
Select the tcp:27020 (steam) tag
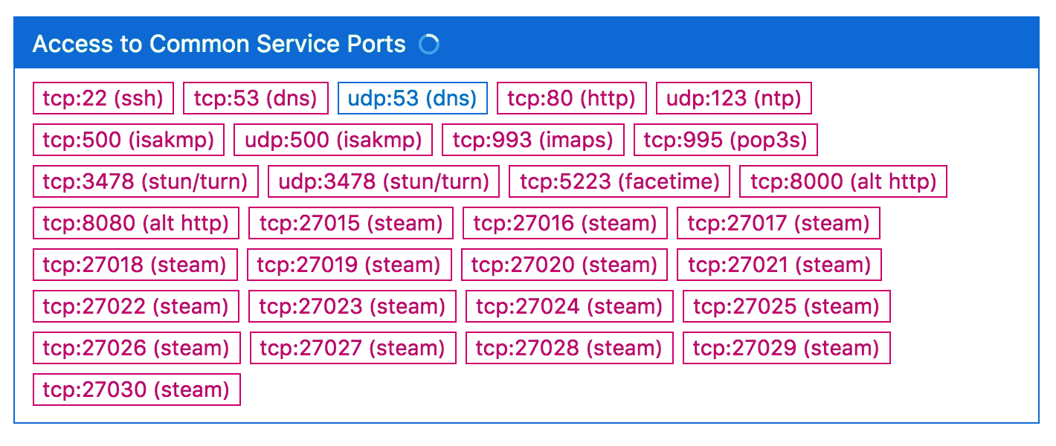pyautogui.click(x=564, y=265)
